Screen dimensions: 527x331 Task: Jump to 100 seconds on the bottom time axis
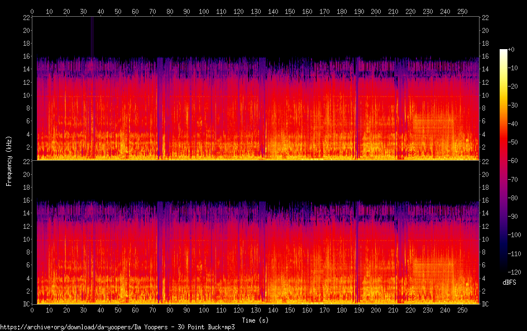point(204,310)
